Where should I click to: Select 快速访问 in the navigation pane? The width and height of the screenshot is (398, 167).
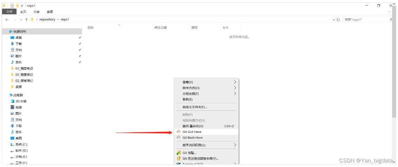click(42, 32)
